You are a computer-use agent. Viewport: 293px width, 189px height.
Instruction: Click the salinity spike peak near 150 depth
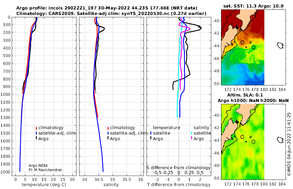coord(104,29)
